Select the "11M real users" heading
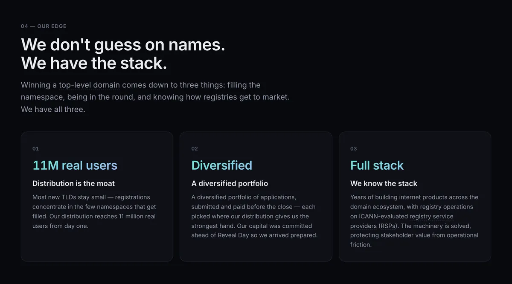 pyautogui.click(x=75, y=165)
